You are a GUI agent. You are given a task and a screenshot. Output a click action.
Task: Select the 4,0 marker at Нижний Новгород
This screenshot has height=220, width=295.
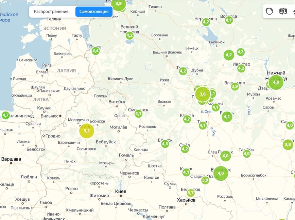coord(276,82)
